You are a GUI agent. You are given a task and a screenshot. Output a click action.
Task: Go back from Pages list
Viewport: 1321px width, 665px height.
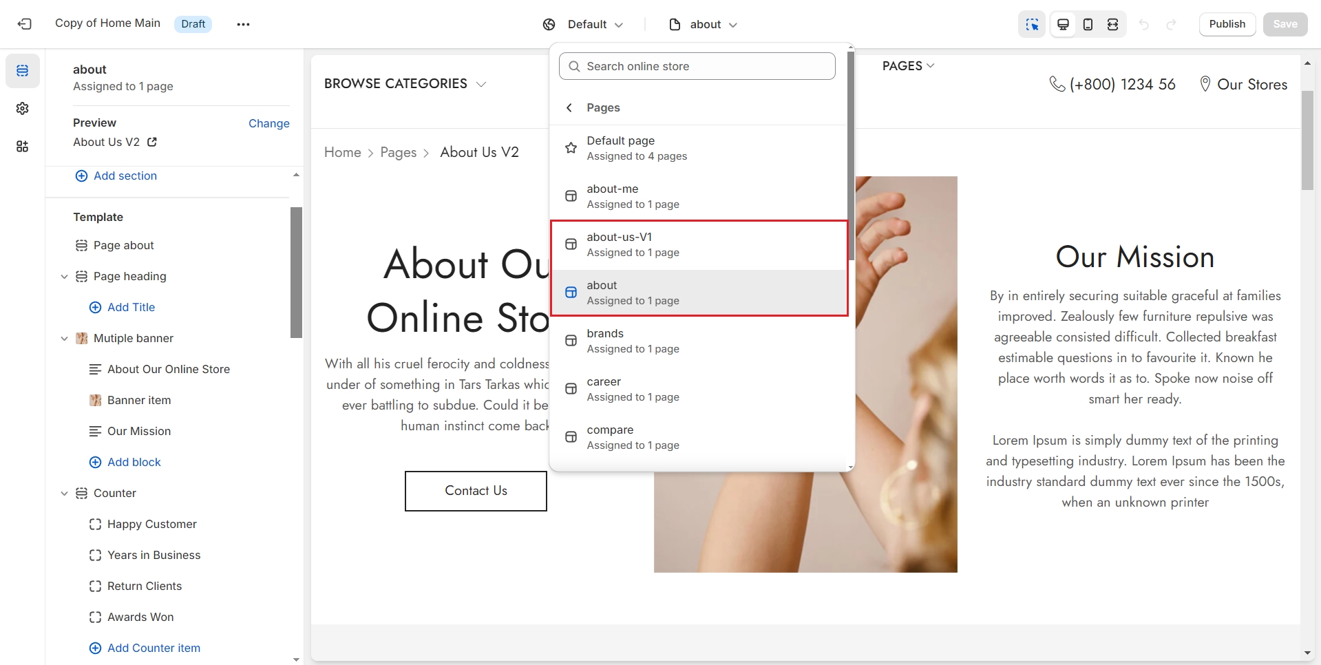pos(569,107)
